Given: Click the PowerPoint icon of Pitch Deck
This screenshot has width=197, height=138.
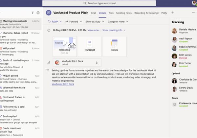Looking at the screenshot, I should [57, 62].
